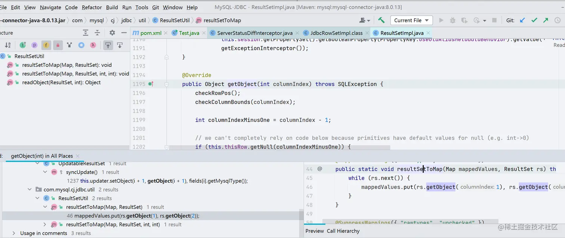Expand resultSetToMap(Map, ResultSet, int, int) usage node
Viewport: 565px width, 238px height.
click(45, 224)
